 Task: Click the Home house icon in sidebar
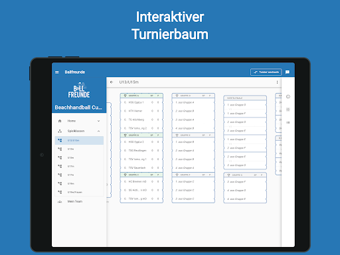click(60, 121)
